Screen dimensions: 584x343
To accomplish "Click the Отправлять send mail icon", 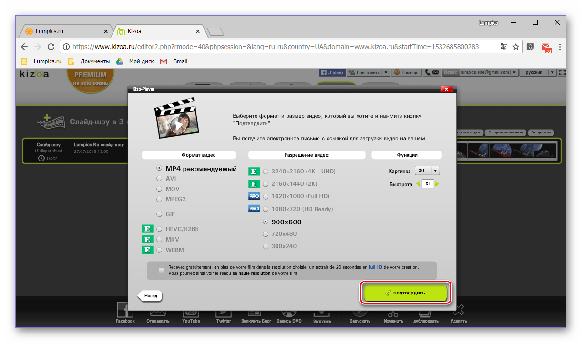I will pyautogui.click(x=158, y=312).
